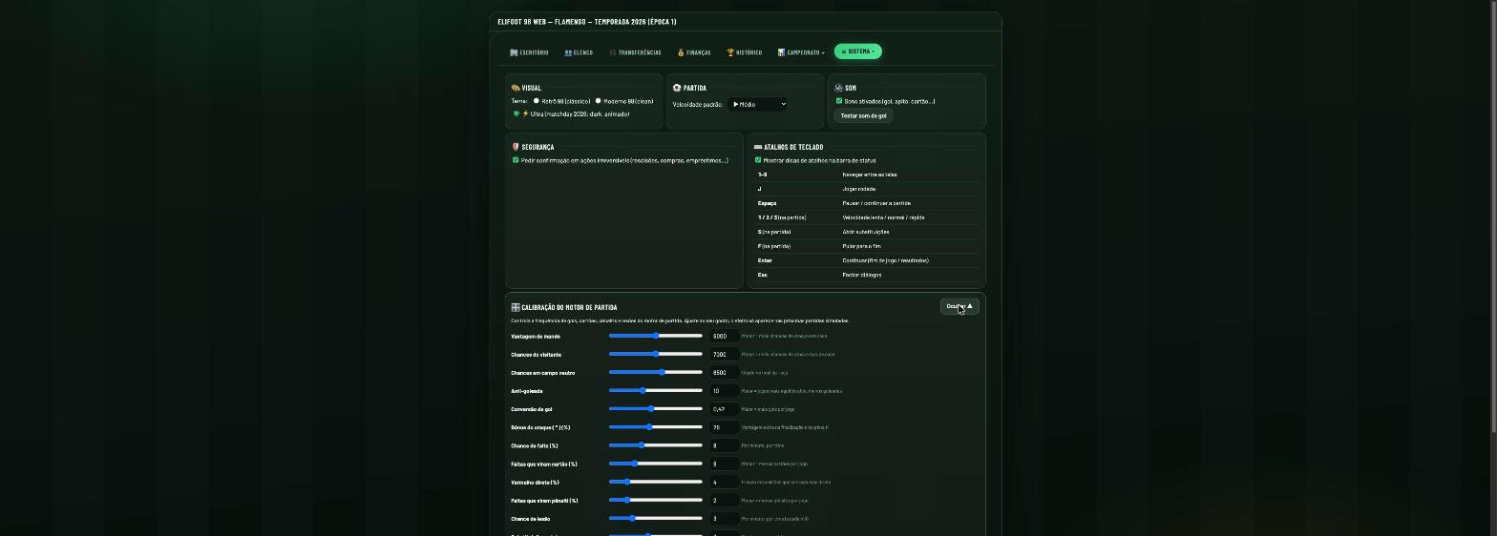
Task: Click the Chance de falta value field
Action: pyautogui.click(x=724, y=445)
